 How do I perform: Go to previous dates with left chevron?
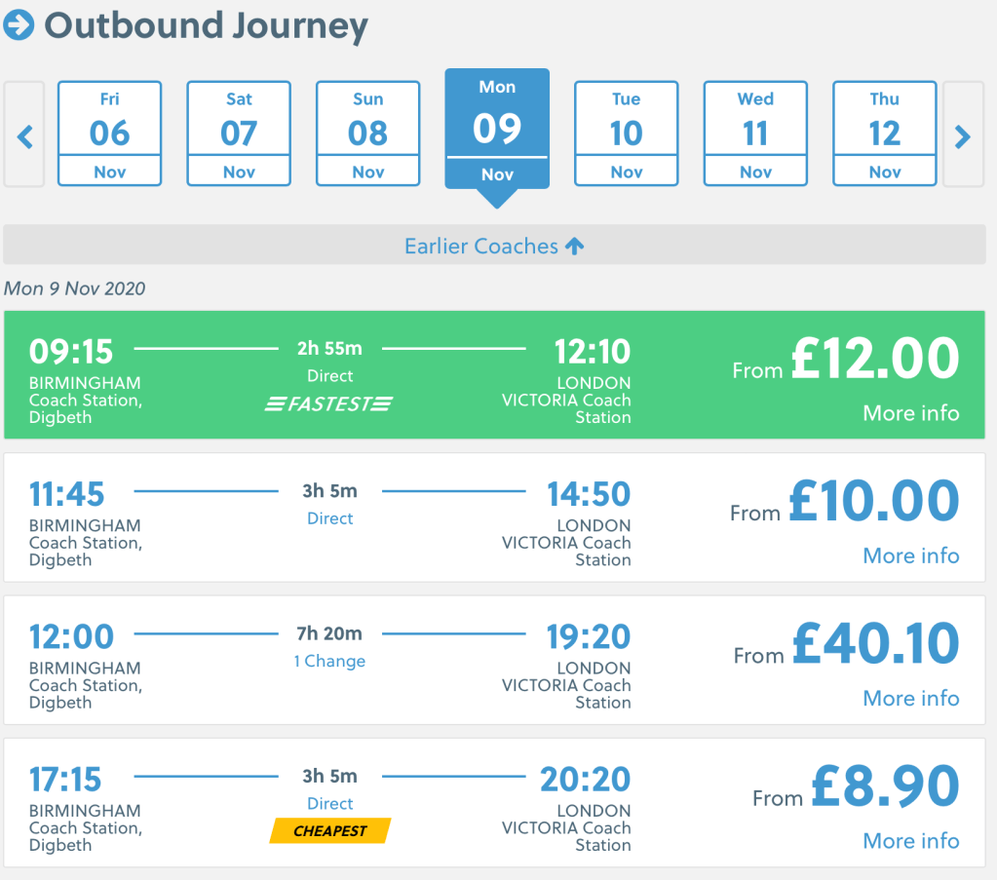[24, 135]
